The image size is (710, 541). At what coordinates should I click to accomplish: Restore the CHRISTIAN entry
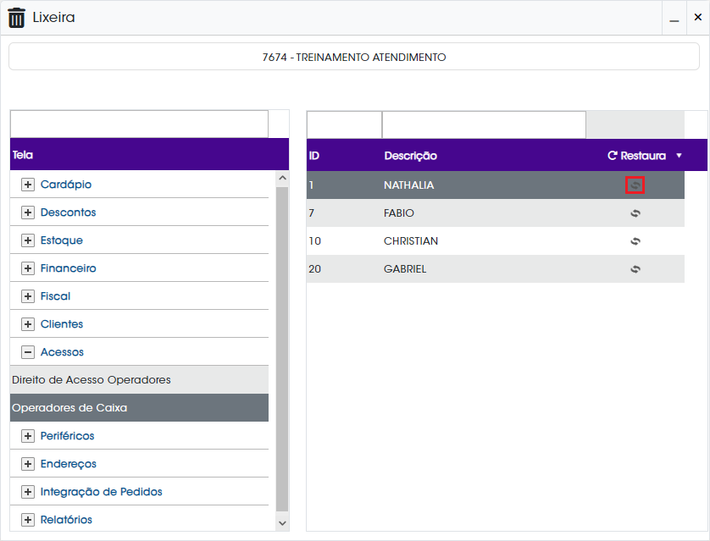click(635, 241)
